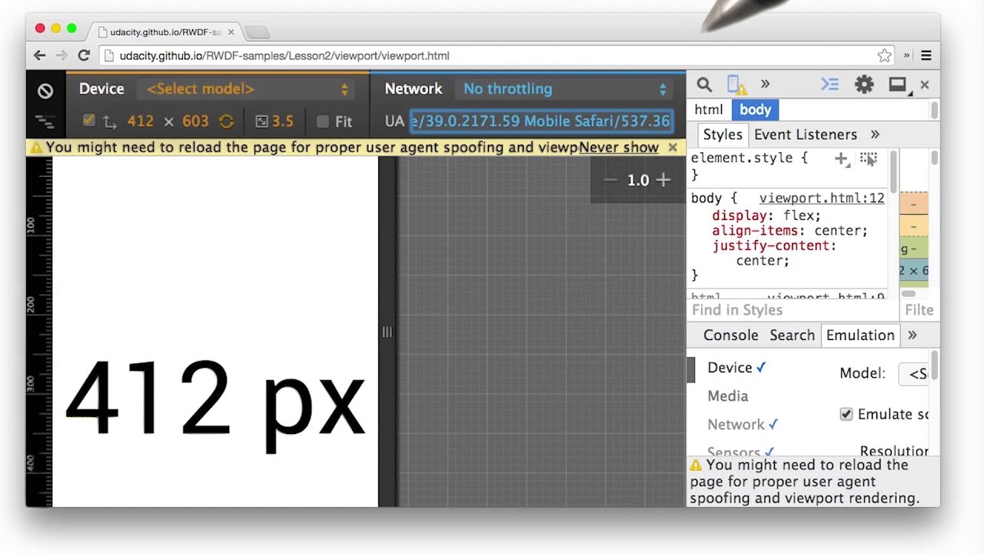Open the Network No throttling dropdown

pyautogui.click(x=564, y=89)
